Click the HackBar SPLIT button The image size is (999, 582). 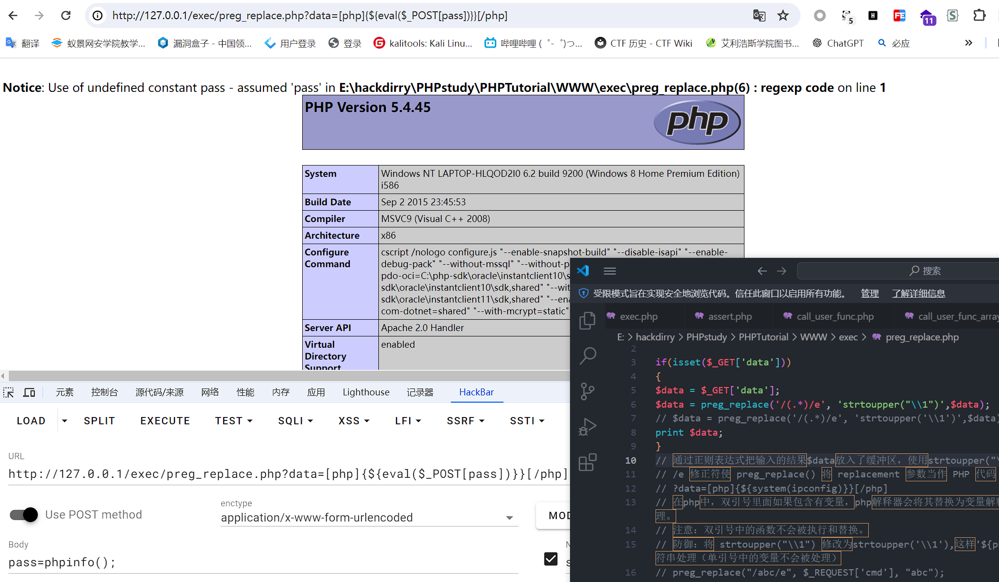click(x=99, y=421)
